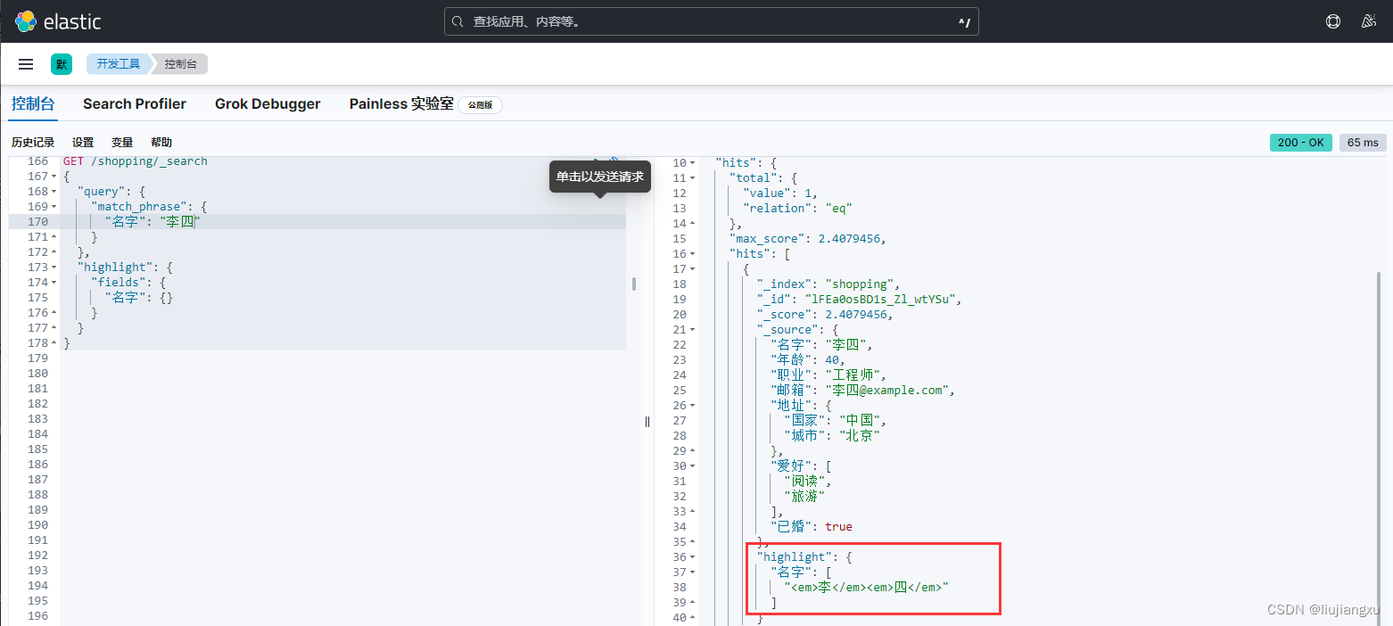Screen dimensions: 1393x626
Task: Collapse 地址 block at response line 26
Action: pyautogui.click(x=693, y=406)
